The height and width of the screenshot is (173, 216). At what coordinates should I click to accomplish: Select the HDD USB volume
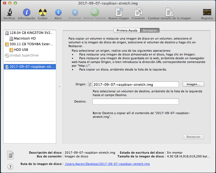[x=30, y=50]
